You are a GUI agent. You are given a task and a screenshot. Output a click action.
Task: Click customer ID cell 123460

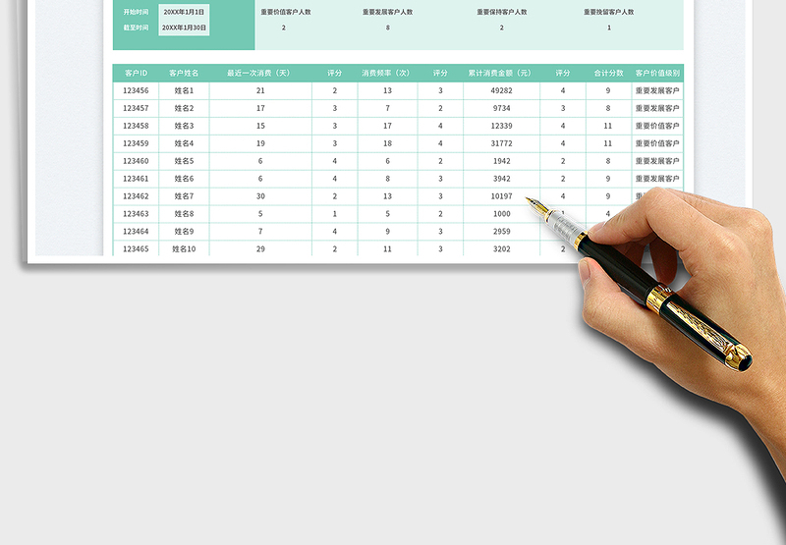(x=136, y=161)
